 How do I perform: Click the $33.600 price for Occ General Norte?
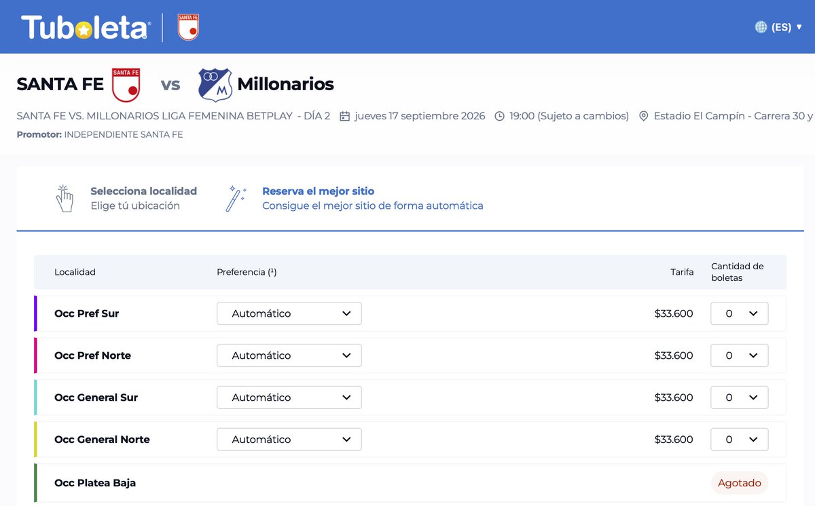pos(674,440)
